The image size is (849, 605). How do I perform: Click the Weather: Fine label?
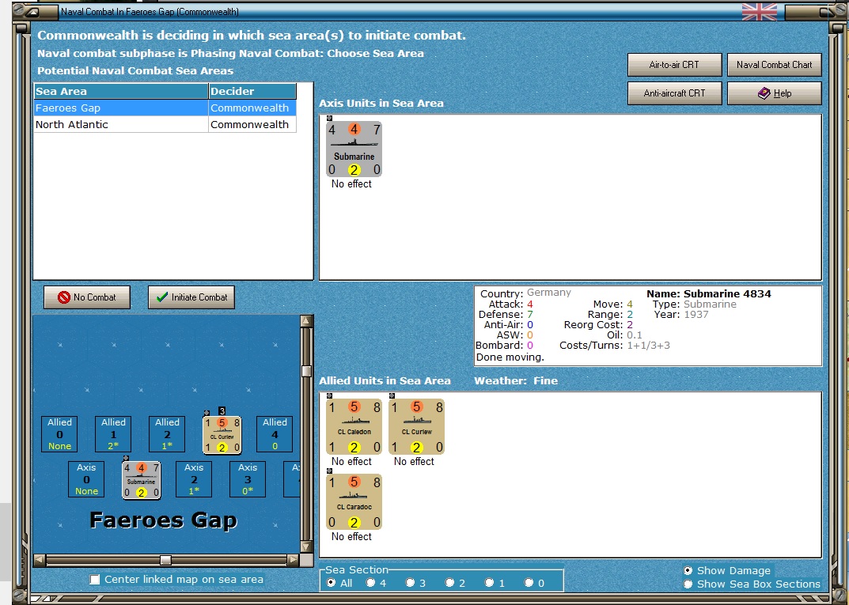515,381
